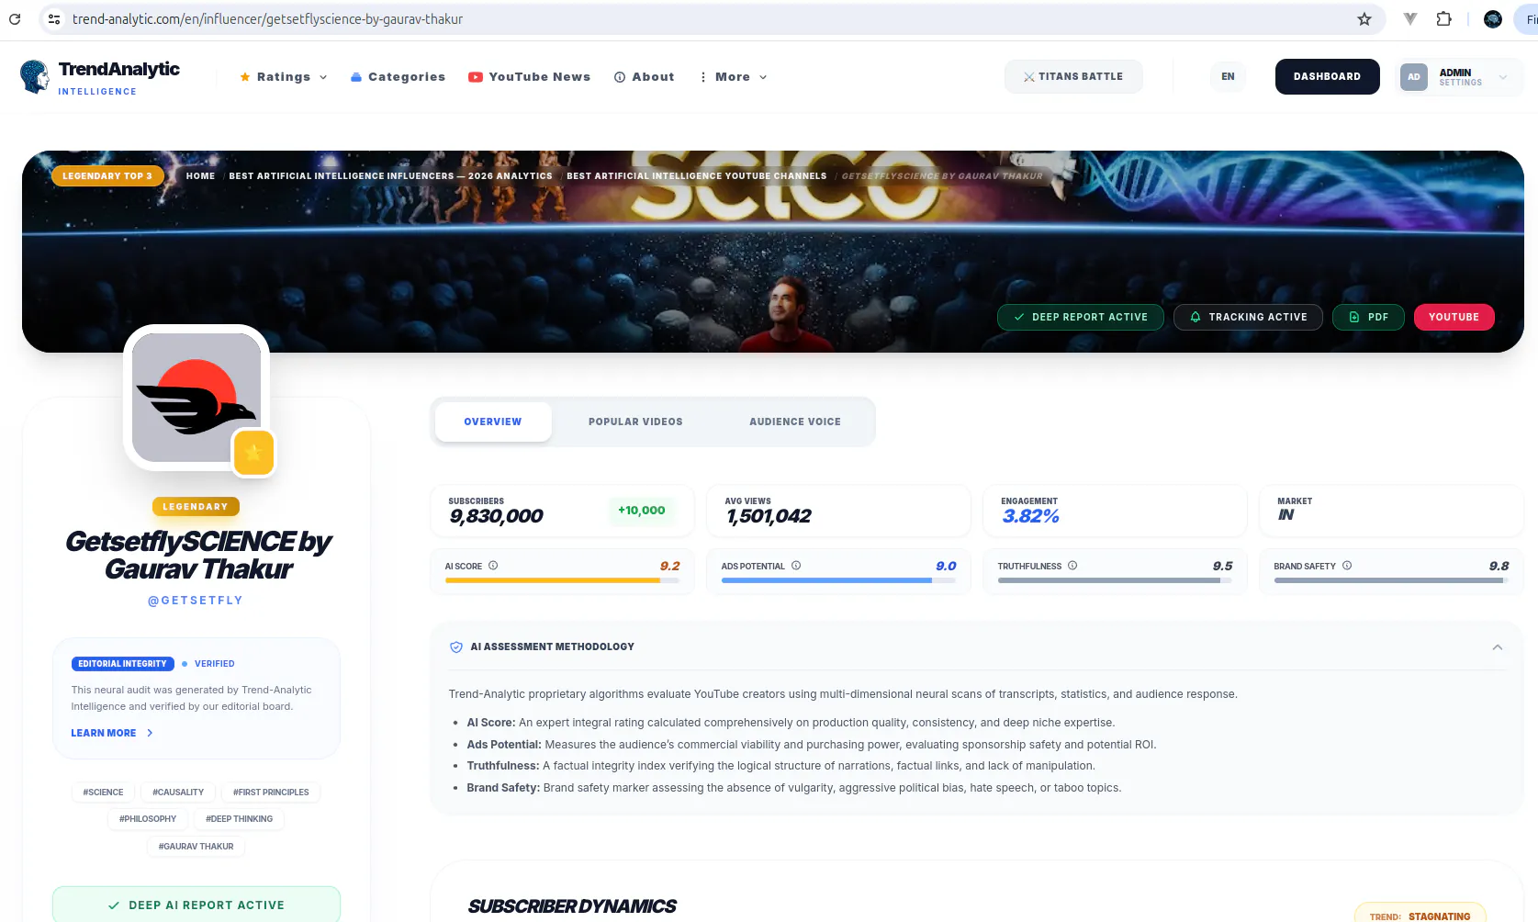1538x922 pixels.
Task: Open YouTube News navigation item
Action: tap(529, 77)
